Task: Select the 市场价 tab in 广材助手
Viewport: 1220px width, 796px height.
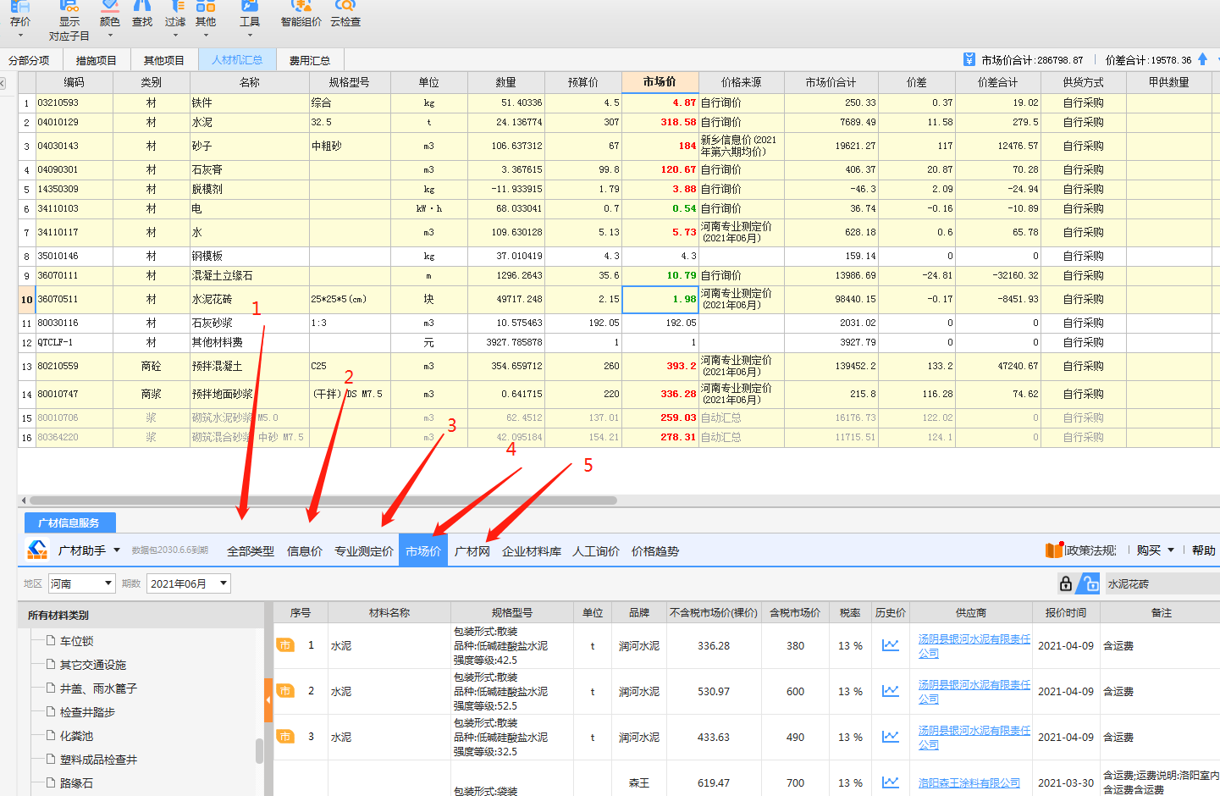Action: 423,550
